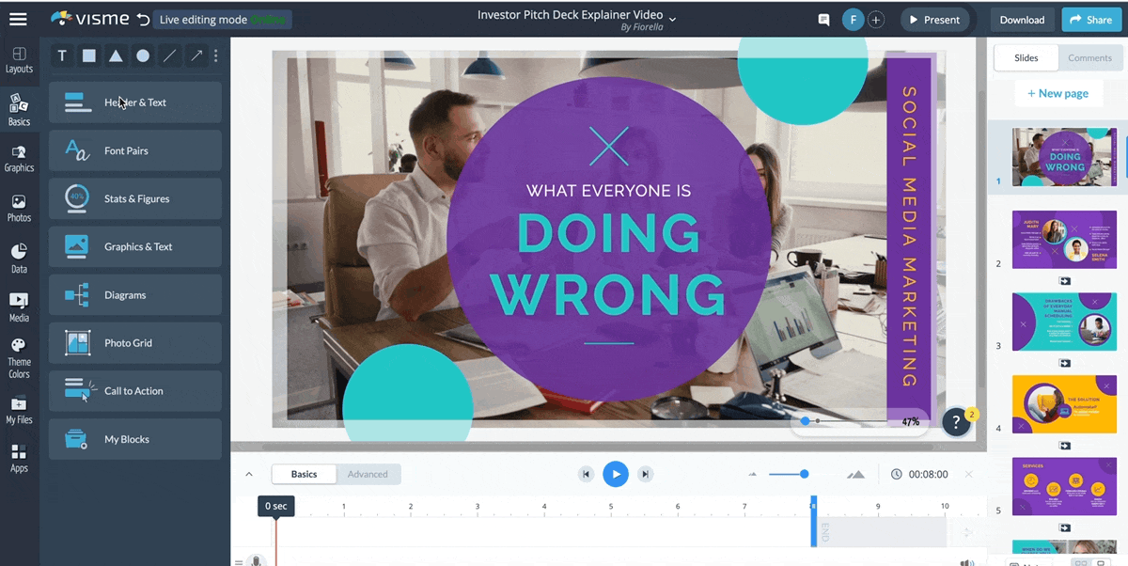
Task: Open the Theme Colors panel
Action: [x=19, y=357]
